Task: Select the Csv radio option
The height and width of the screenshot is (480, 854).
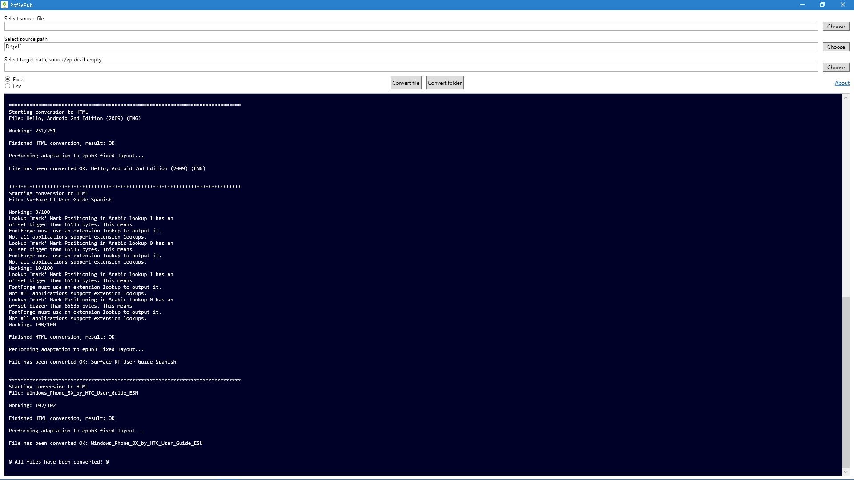Action: 8,86
